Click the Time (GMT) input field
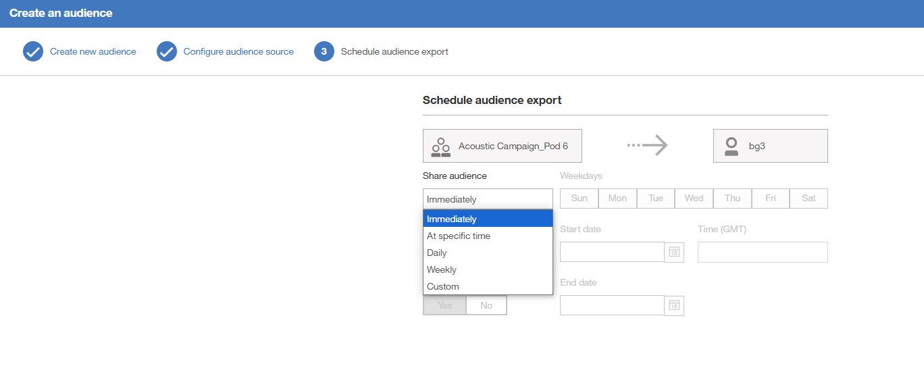The height and width of the screenshot is (368, 924). click(762, 252)
